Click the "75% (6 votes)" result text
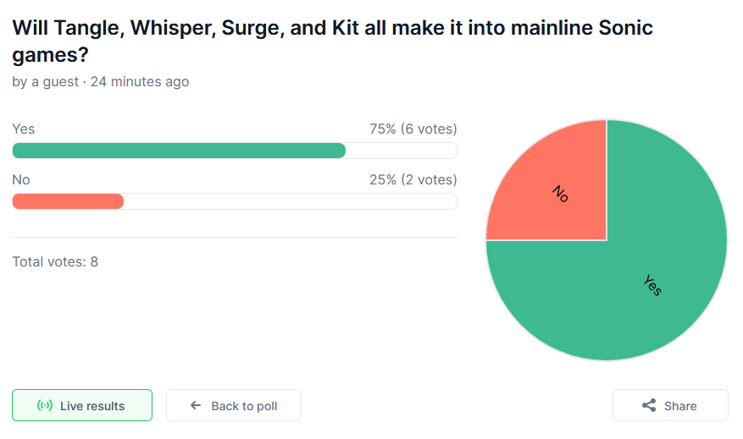Viewport: 743px width, 439px height. pyautogui.click(x=413, y=129)
